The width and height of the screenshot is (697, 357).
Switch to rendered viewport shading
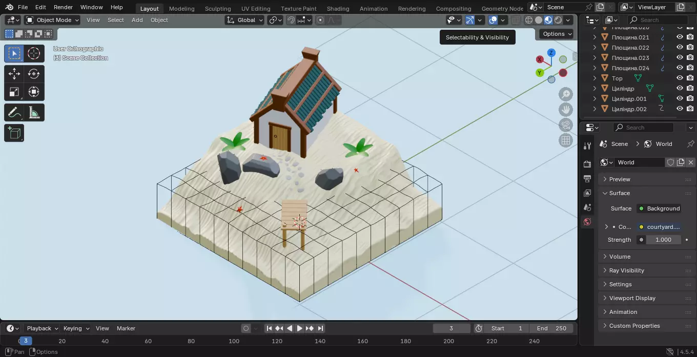tap(558, 20)
